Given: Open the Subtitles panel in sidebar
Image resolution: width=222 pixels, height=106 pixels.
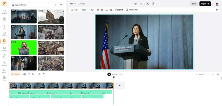Looking at the screenshot, I should (4, 34).
